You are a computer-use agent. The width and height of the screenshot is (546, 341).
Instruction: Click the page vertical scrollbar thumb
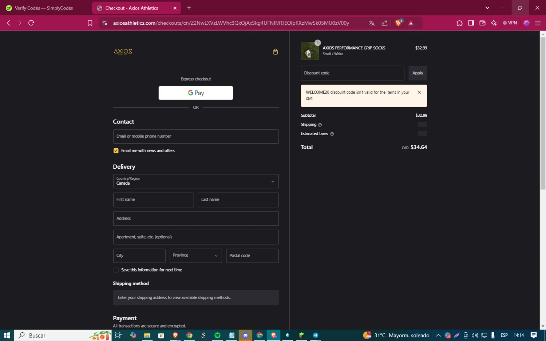[x=543, y=113]
